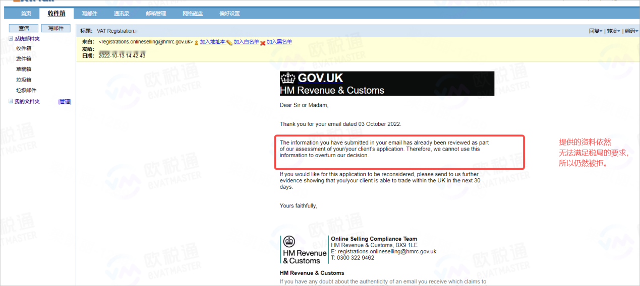Click the 查信 check mail button
This screenshot has height=286, width=640.
click(x=24, y=28)
